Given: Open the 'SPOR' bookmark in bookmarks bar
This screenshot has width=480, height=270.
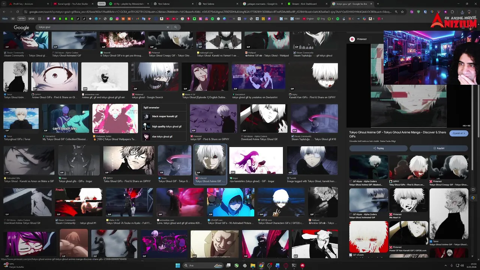Looking at the screenshot, I should tap(31, 19).
